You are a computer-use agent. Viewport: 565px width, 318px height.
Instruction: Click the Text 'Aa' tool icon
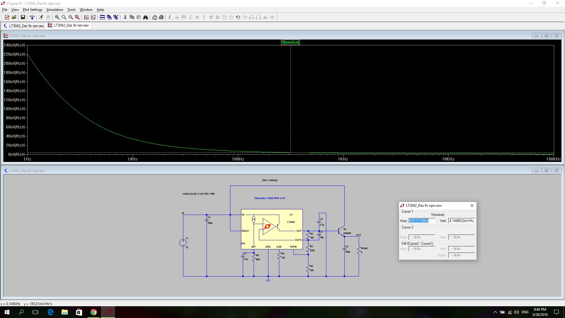point(265,17)
